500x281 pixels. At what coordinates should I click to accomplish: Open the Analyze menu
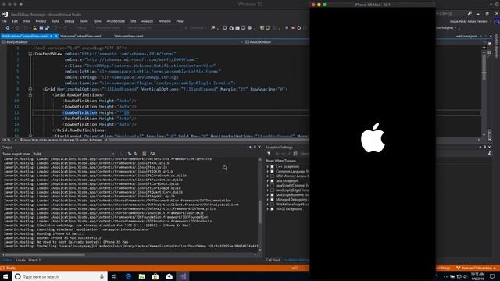tap(147, 21)
